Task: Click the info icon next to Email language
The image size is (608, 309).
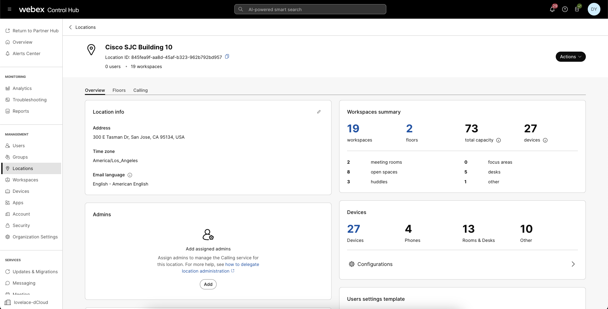Action: coord(130,175)
